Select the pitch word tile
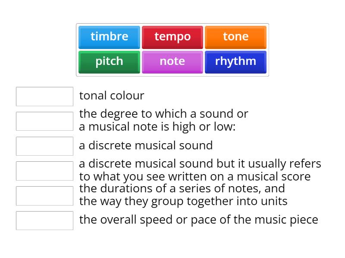 (109, 61)
